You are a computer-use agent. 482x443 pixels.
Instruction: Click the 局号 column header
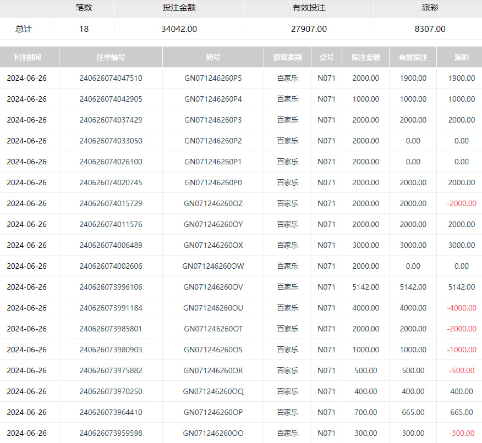[x=213, y=57]
